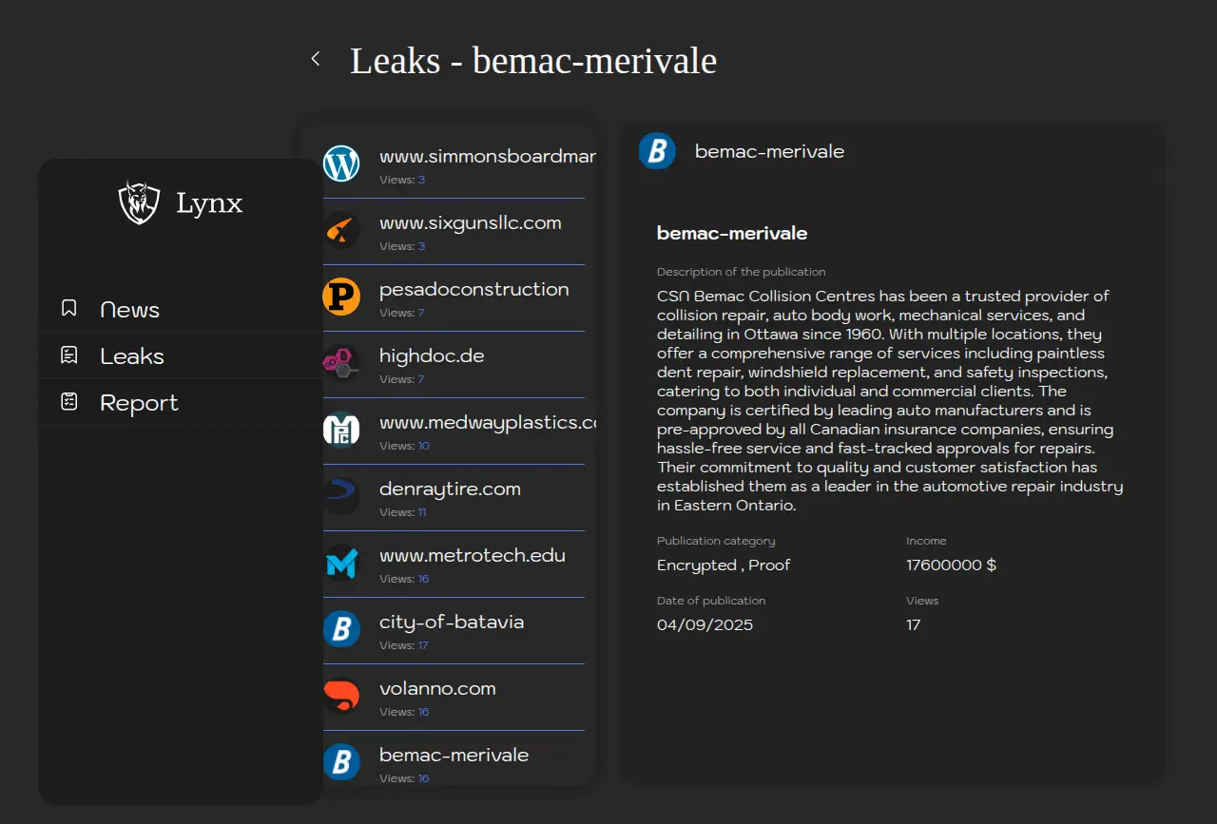Open the Leaks menu item in sidebar
This screenshot has width=1217, height=824.
point(132,356)
